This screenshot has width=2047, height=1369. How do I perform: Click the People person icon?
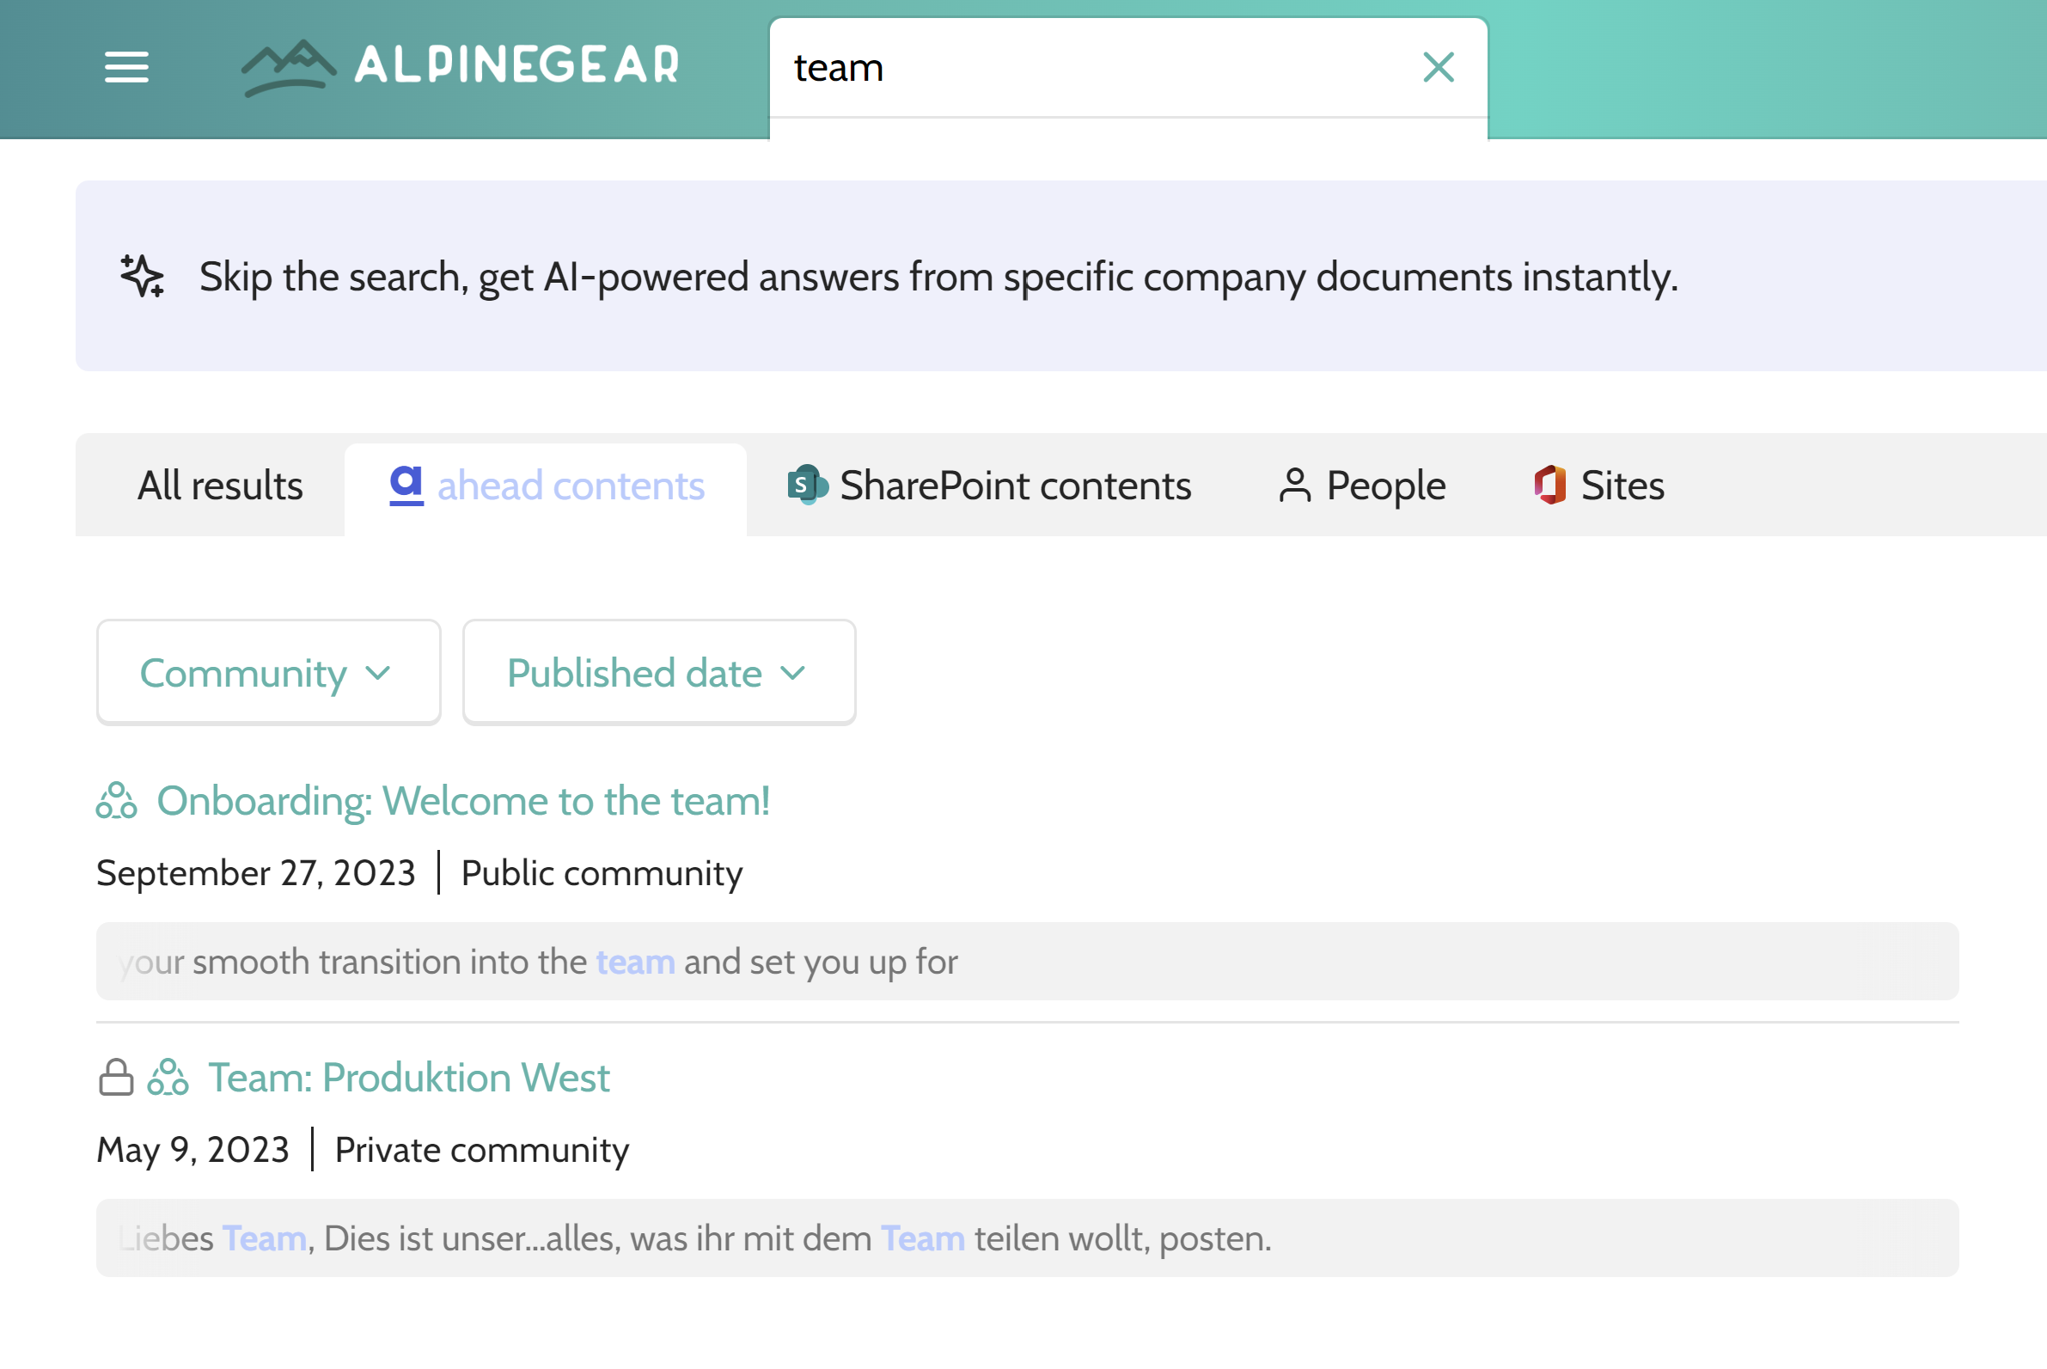click(1294, 486)
